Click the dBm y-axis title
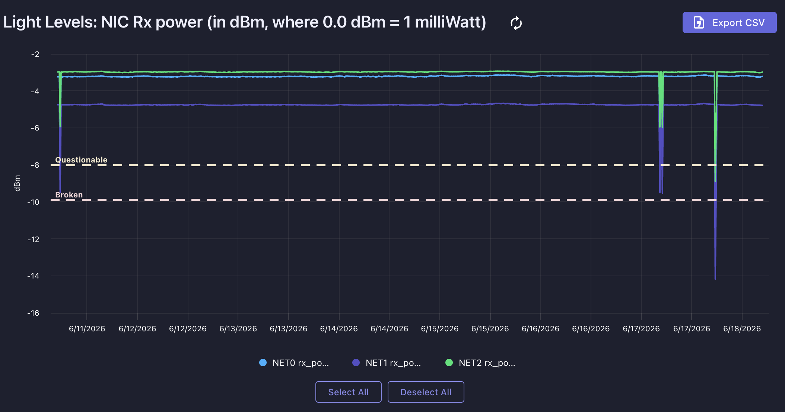 pos(17,183)
